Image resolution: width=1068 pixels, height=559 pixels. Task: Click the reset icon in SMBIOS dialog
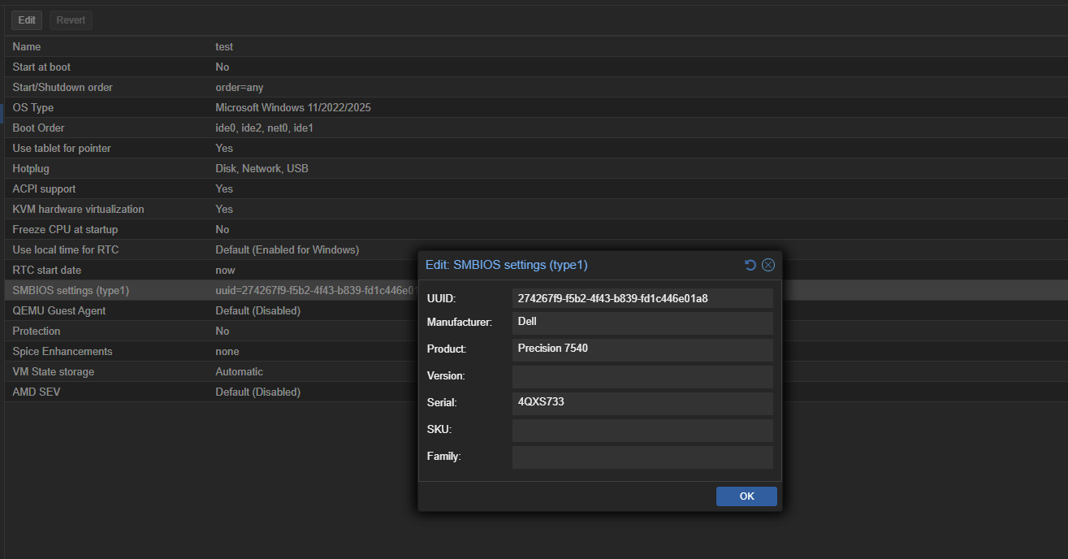pos(750,265)
